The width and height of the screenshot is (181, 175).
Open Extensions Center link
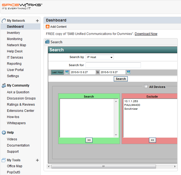click(x=20, y=111)
